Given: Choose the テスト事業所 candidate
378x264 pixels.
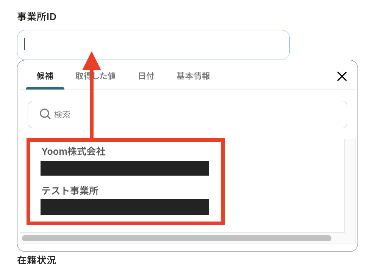Looking at the screenshot, I should click(x=70, y=191).
